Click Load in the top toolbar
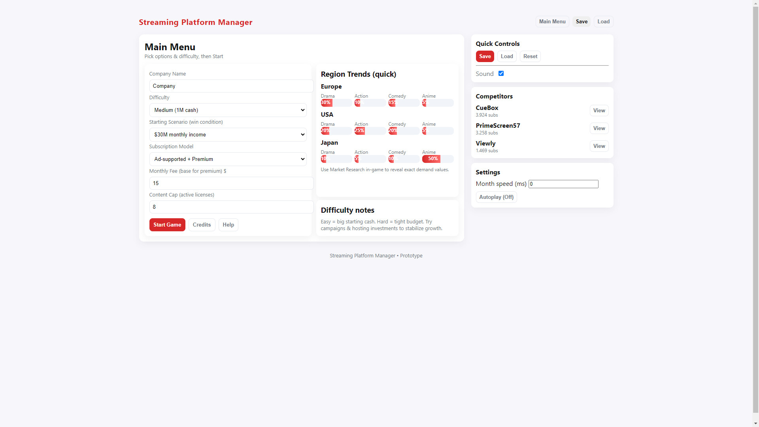 [x=603, y=21]
